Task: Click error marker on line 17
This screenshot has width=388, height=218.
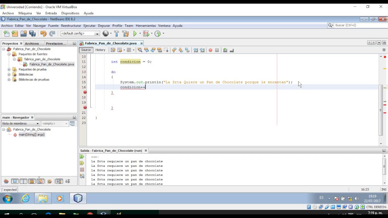Action: [x=85, y=92]
